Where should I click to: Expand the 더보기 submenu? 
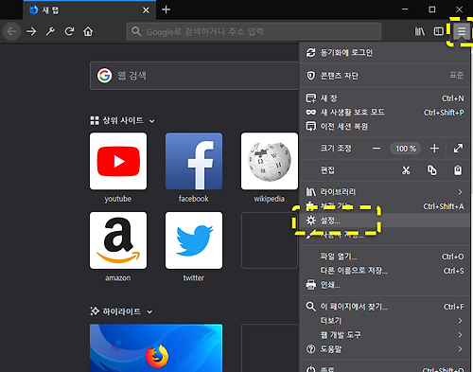click(384, 321)
